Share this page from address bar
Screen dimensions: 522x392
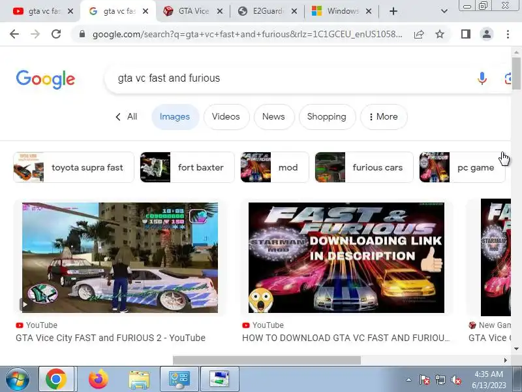pos(419,34)
